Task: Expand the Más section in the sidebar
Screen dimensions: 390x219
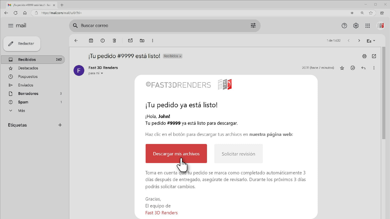Action: click(21, 111)
